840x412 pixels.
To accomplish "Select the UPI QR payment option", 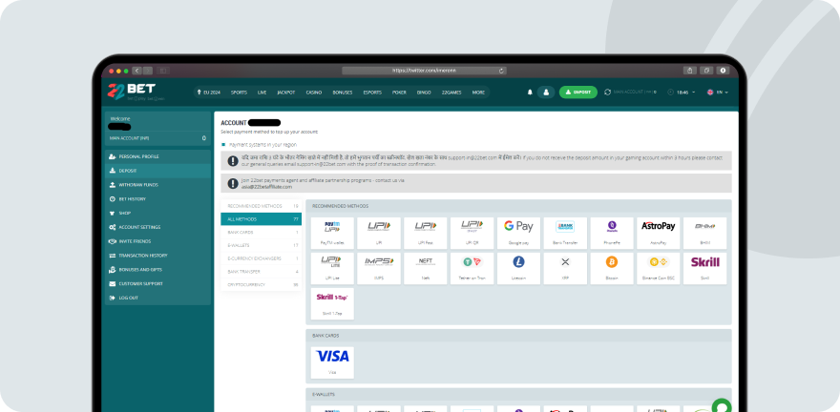I will [x=472, y=233].
